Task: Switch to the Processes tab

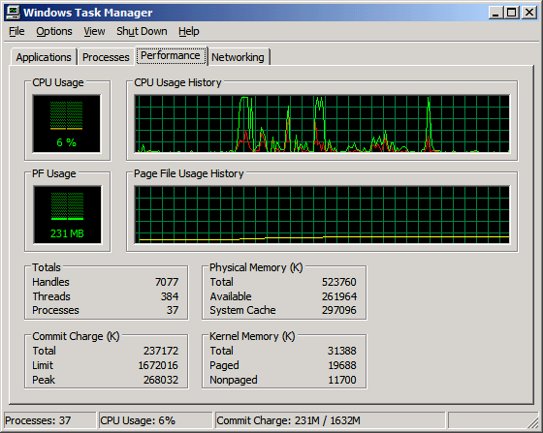Action: [106, 57]
